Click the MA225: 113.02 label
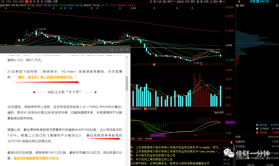The image size is (279, 166). tap(92, 5)
